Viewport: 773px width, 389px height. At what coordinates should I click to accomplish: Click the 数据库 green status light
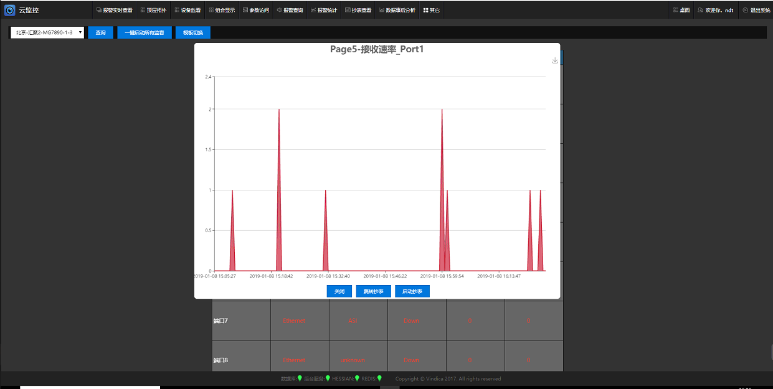tap(300, 378)
